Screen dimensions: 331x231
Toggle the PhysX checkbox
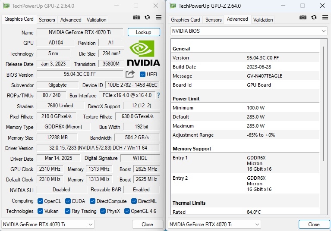(103, 211)
